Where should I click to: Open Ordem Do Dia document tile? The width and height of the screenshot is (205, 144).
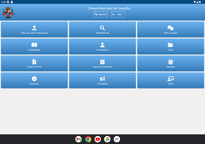(x=34, y=63)
